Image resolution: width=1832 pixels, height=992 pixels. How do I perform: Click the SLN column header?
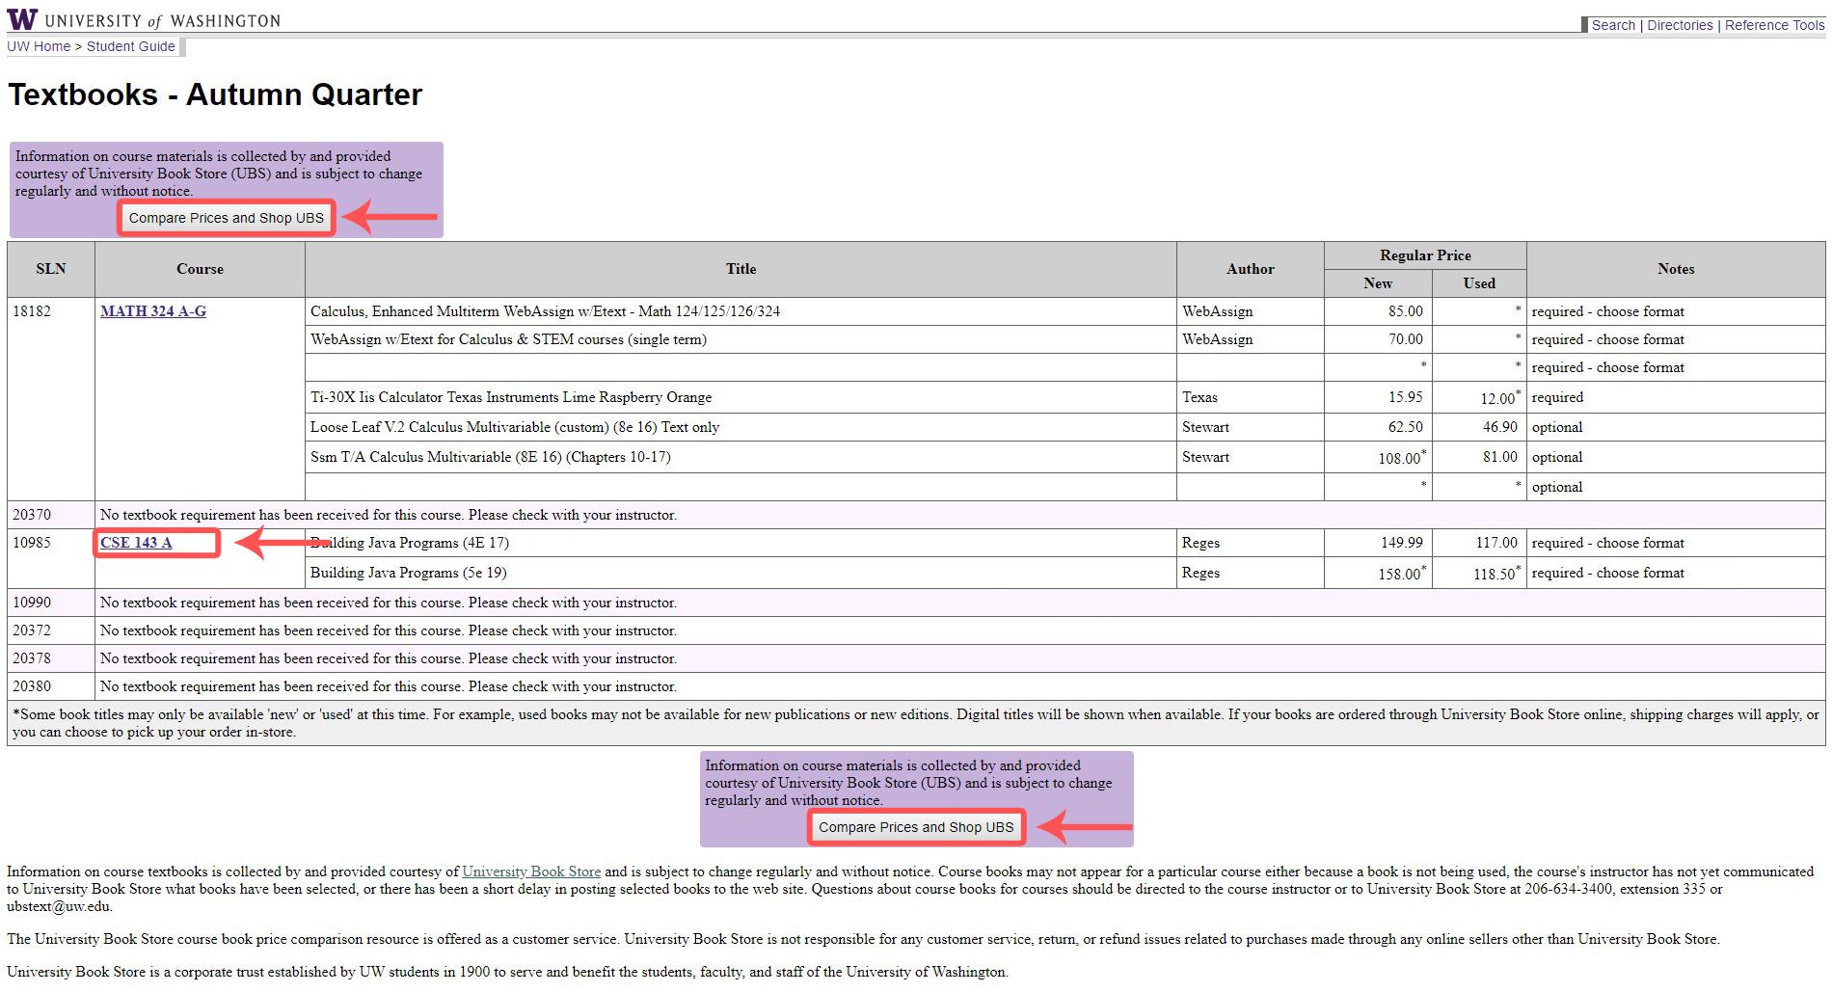pyautogui.click(x=51, y=269)
